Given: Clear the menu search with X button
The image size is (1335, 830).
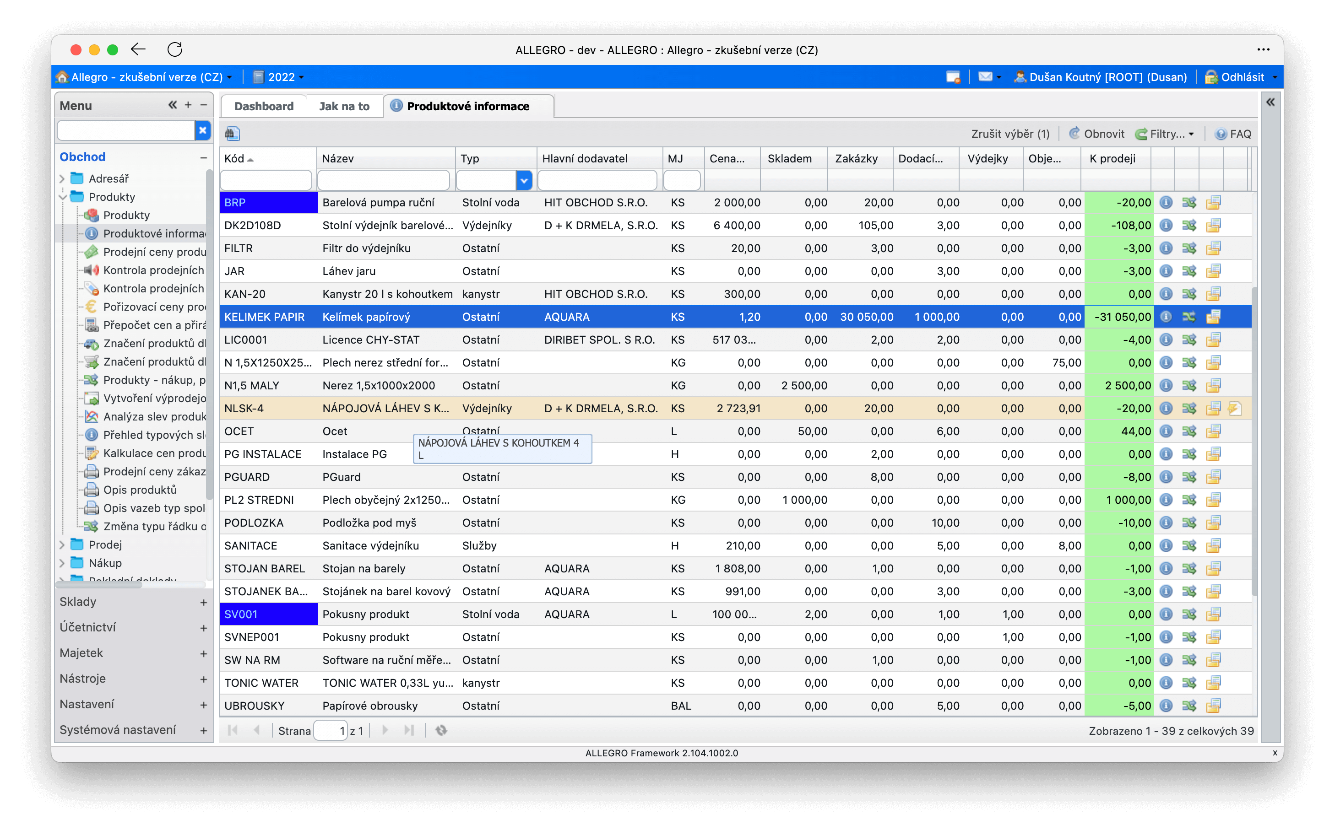Looking at the screenshot, I should point(203,131).
